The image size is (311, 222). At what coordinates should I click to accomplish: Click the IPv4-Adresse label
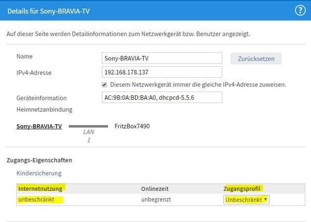(34, 72)
